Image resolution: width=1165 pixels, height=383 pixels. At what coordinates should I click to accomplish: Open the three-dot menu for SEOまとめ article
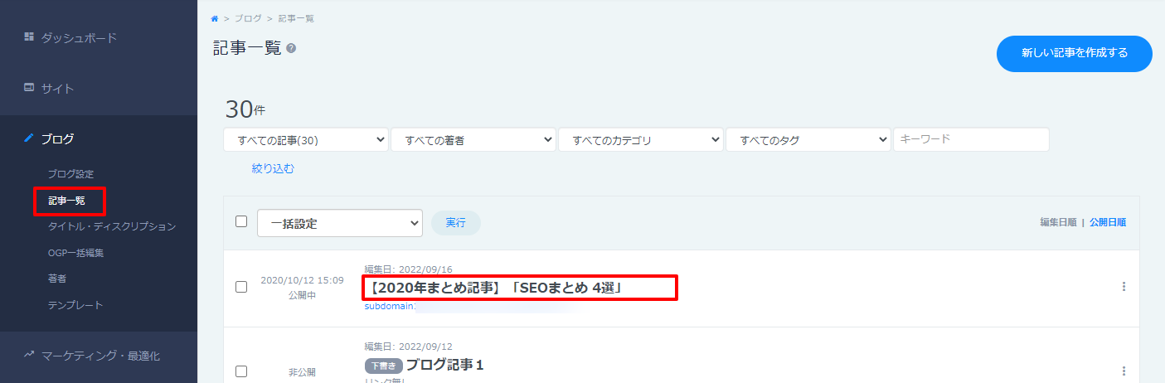point(1124,287)
